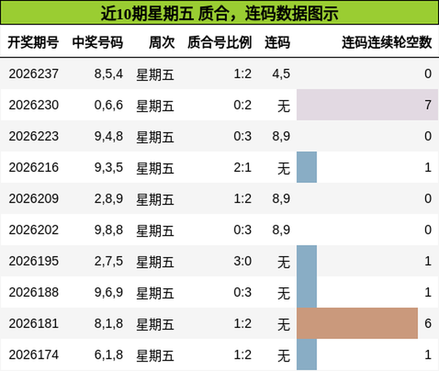Select the 中奖号码 column header
This screenshot has height=371, width=439.
98,42
